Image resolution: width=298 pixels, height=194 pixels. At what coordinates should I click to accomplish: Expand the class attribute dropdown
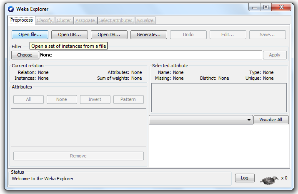201,120
